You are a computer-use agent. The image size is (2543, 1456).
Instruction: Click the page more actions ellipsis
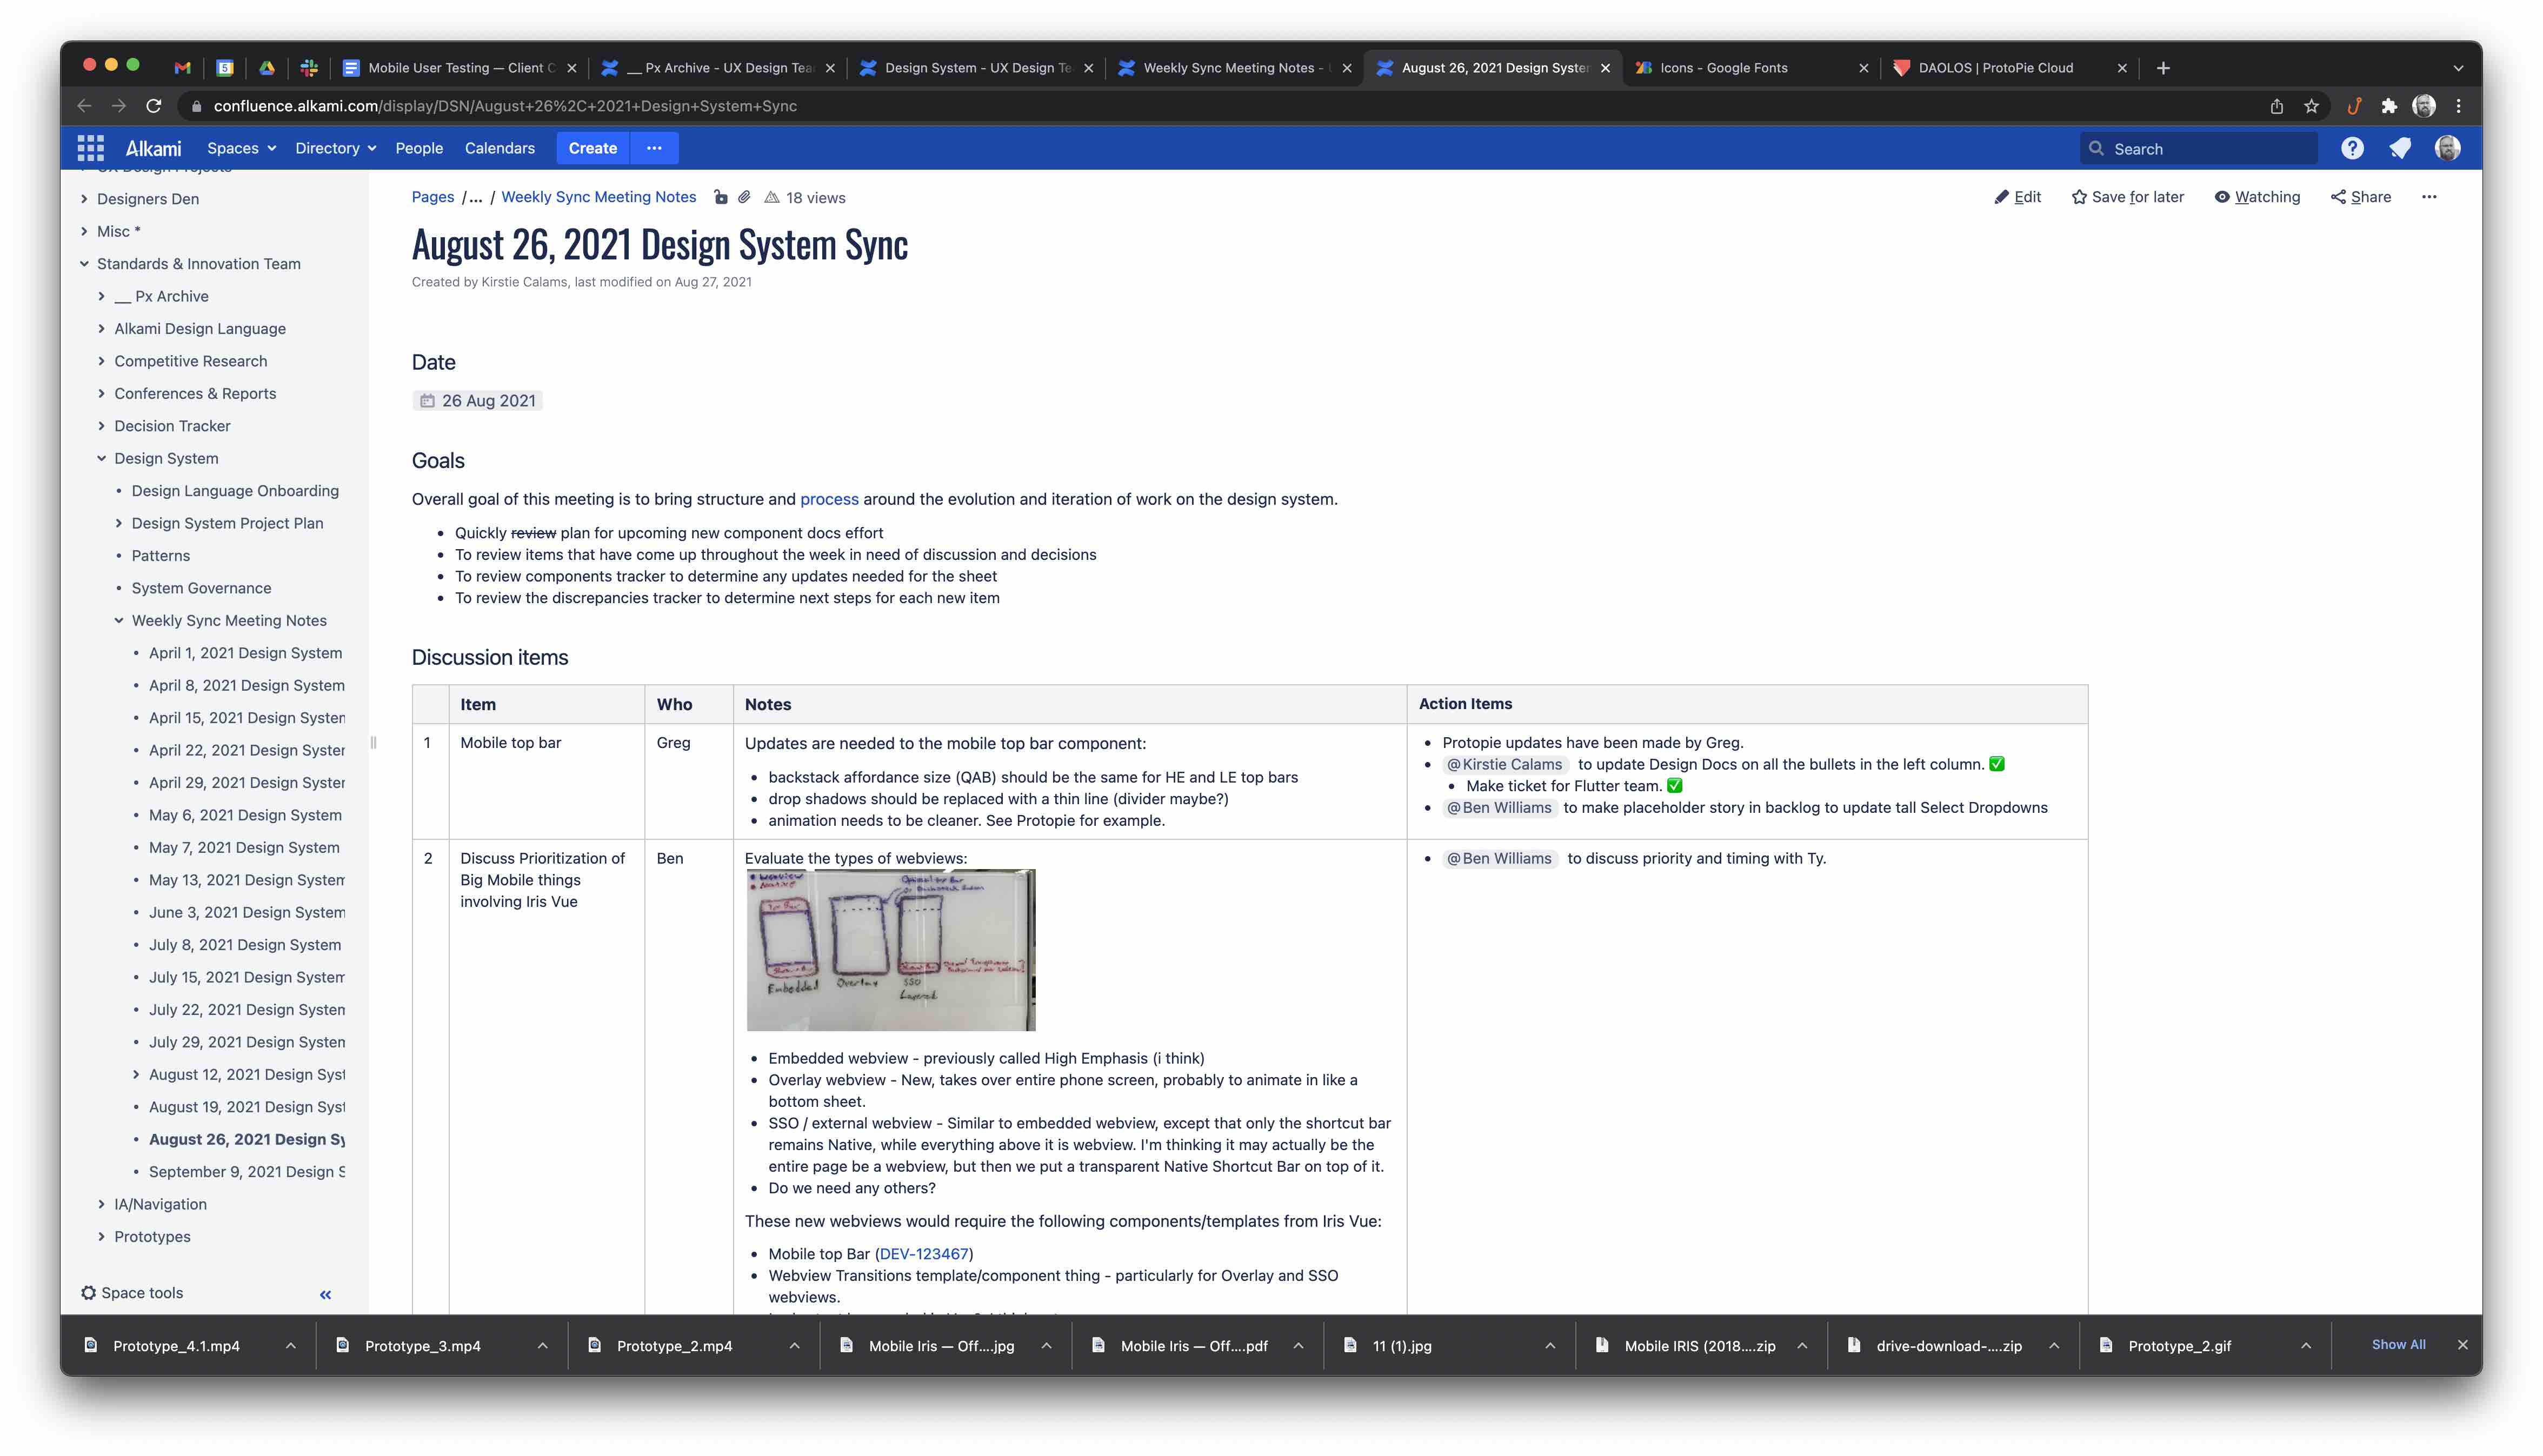tap(2429, 197)
